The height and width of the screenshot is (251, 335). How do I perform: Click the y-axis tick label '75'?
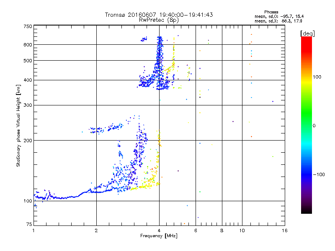29,224
